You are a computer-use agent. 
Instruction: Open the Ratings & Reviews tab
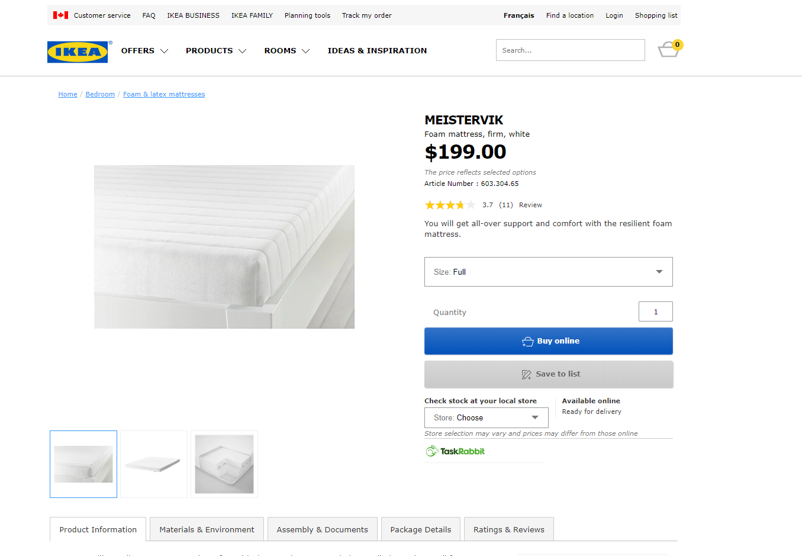pyautogui.click(x=508, y=529)
